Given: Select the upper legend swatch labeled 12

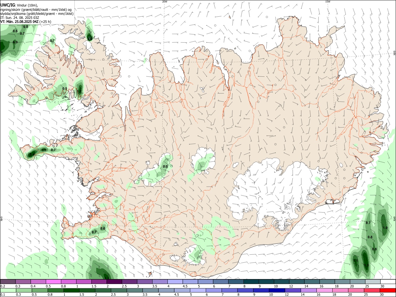Looking at the screenshot, I should click(x=297, y=282).
